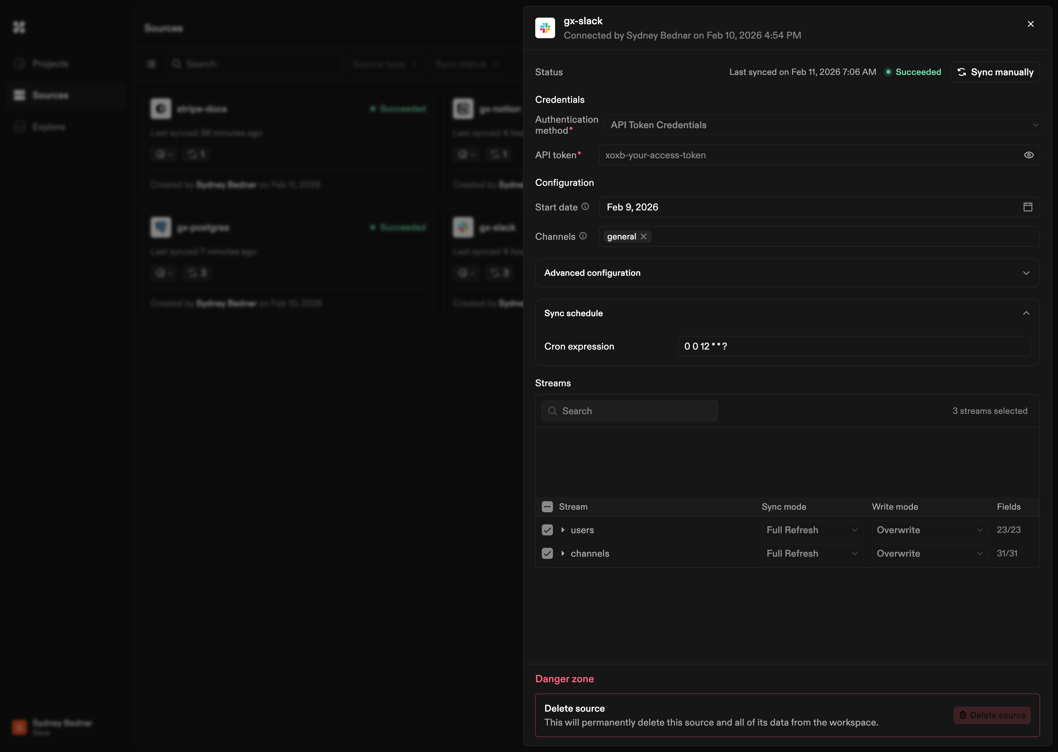Uncheck the channels stream checkbox
1058x752 pixels.
coord(547,553)
